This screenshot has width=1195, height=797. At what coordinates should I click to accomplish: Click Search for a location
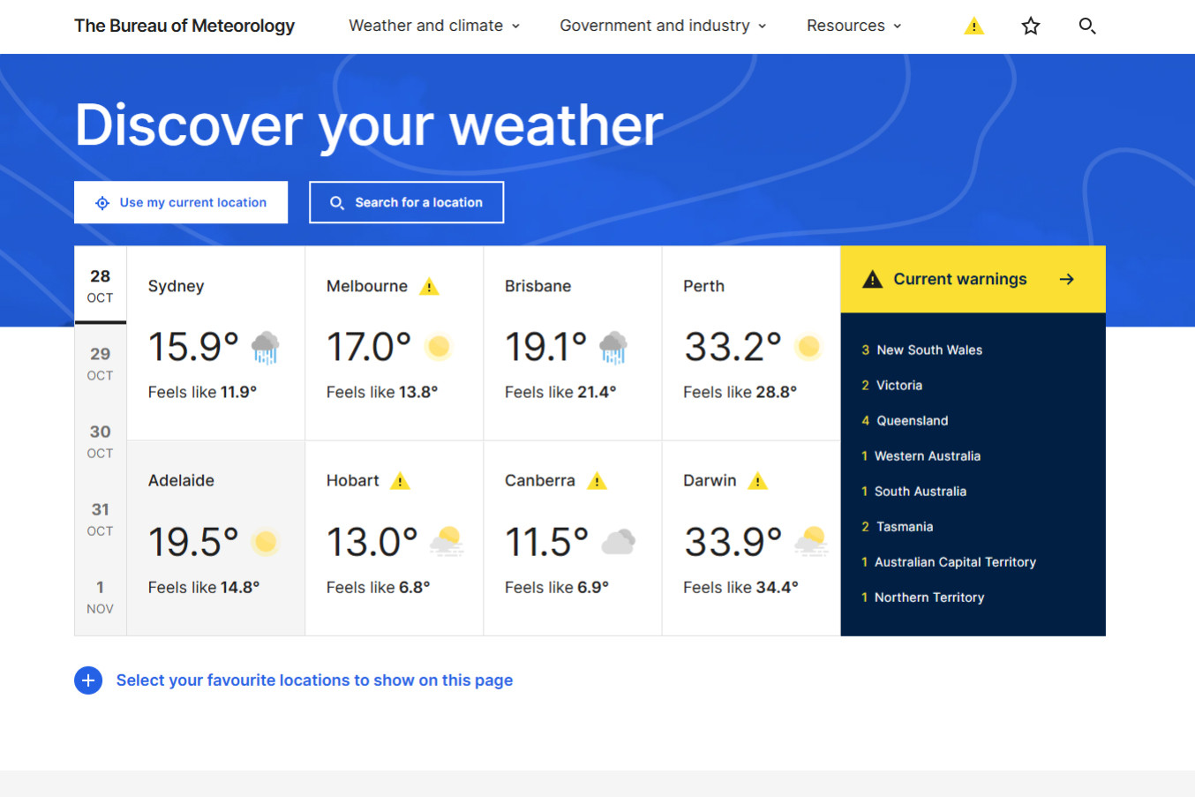[x=406, y=202]
